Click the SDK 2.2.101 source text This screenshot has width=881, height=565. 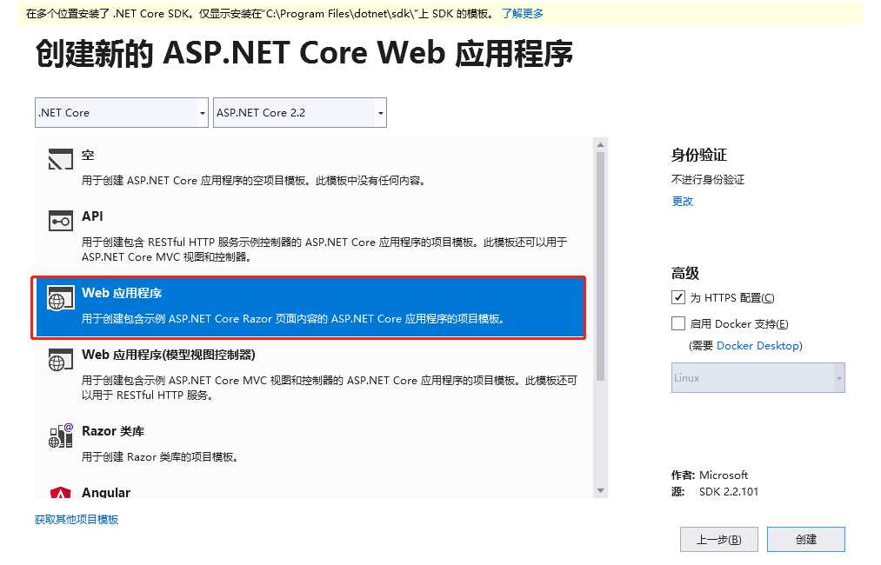point(728,491)
